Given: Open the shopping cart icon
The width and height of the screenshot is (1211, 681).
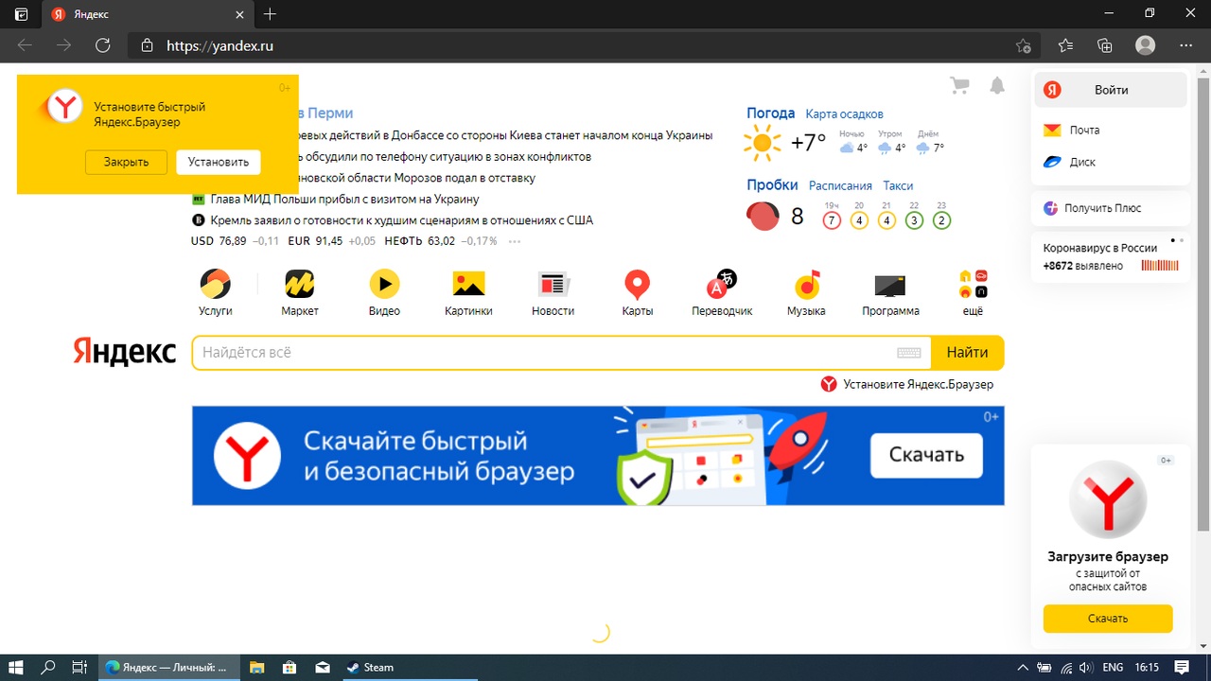Looking at the screenshot, I should (959, 86).
